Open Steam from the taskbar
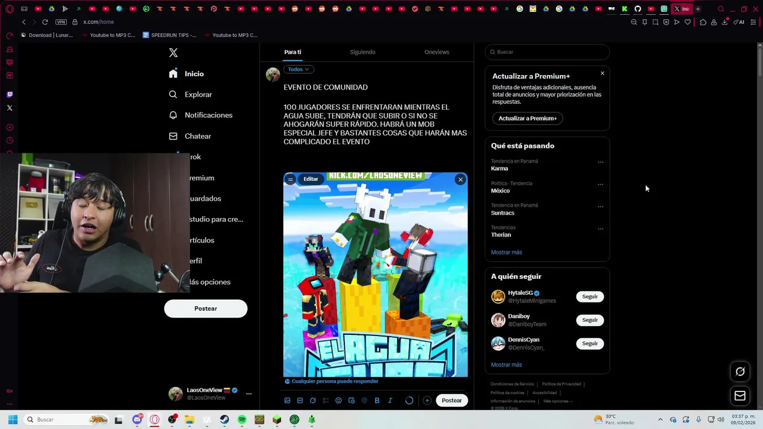763x429 pixels. (x=224, y=419)
